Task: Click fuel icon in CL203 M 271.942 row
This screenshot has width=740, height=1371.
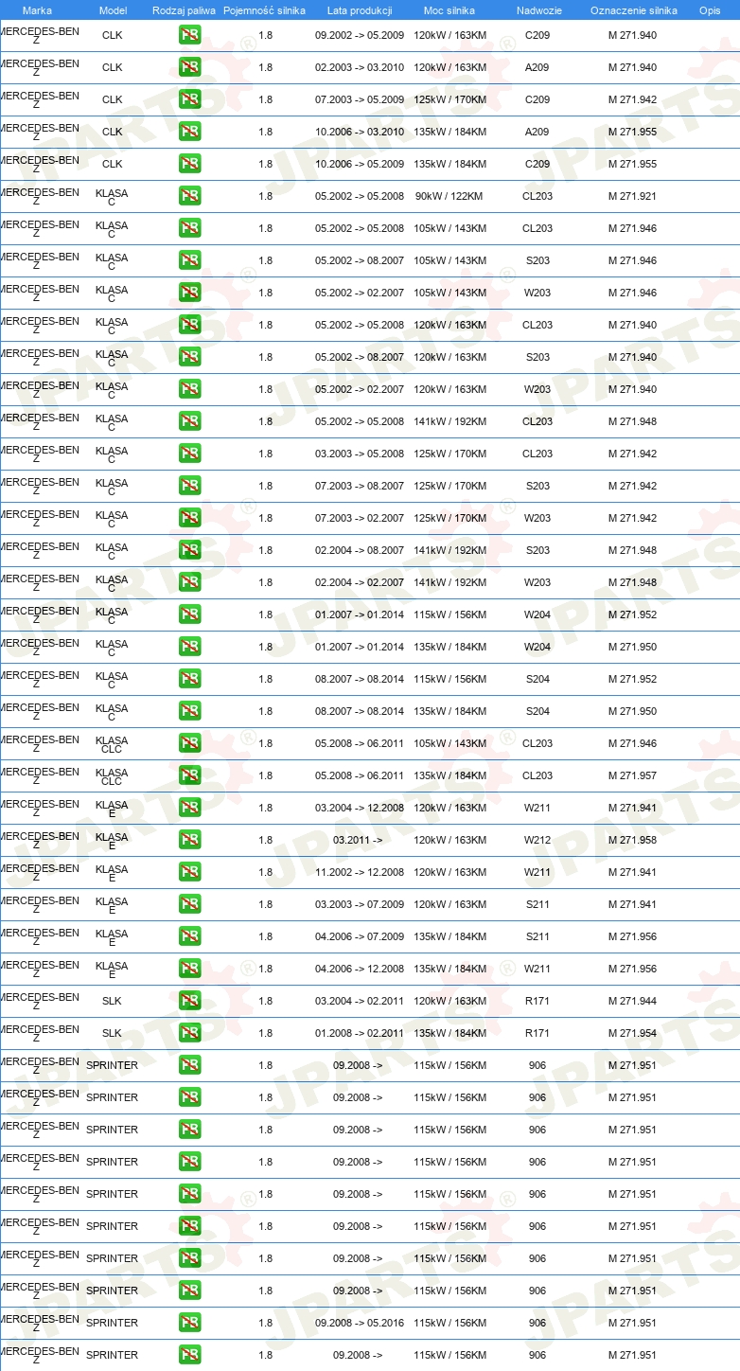Action: click(189, 454)
